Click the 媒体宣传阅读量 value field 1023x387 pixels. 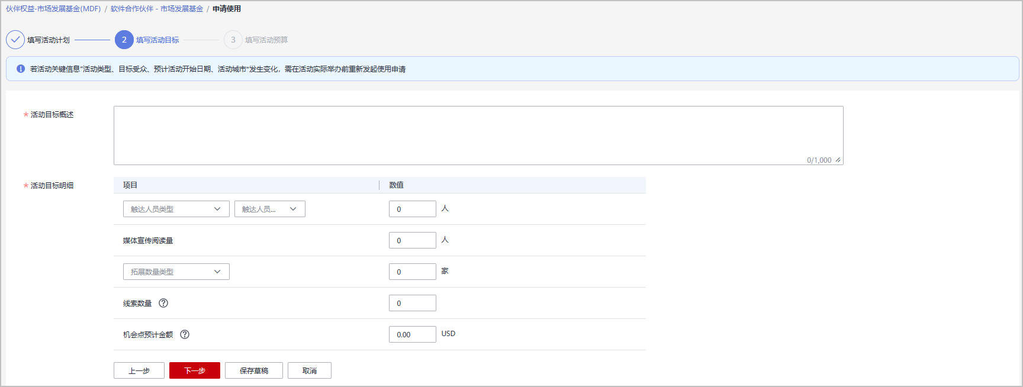[x=412, y=240]
